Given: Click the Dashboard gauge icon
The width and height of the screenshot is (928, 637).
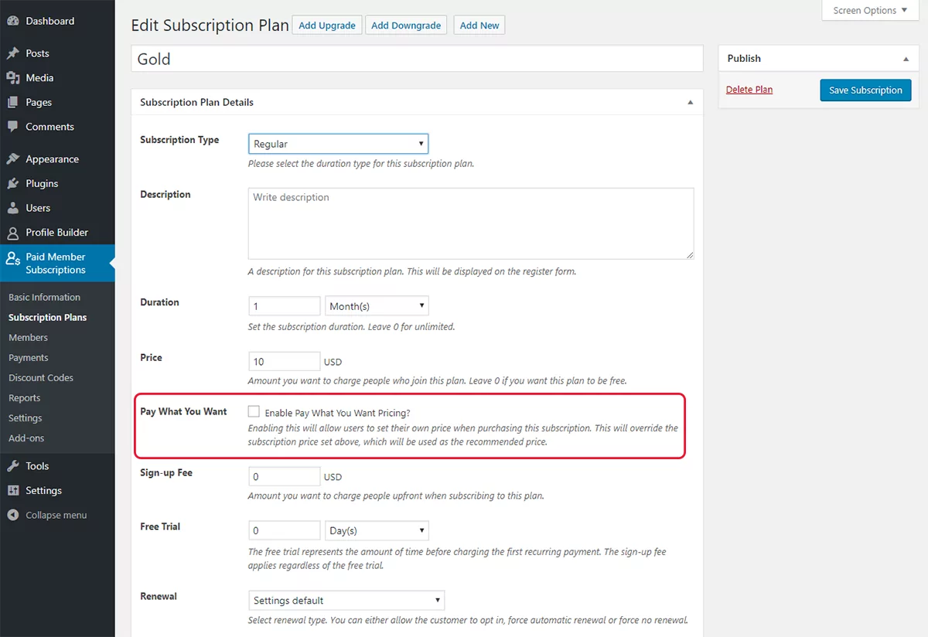Looking at the screenshot, I should 13,21.
